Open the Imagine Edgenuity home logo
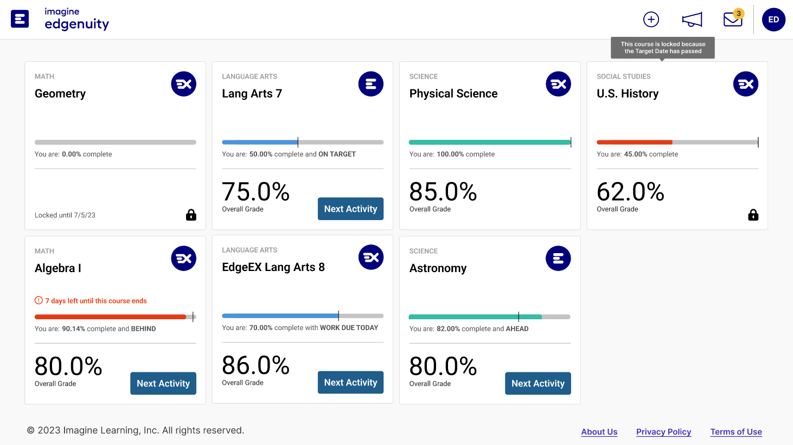This screenshot has height=445, width=793. (60, 19)
